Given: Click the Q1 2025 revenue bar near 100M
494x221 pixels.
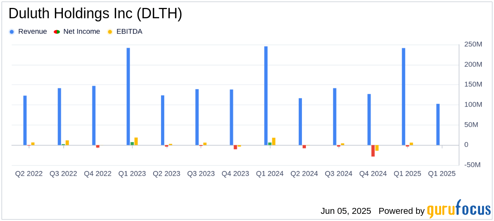Looking at the screenshot, I should pos(438,125).
